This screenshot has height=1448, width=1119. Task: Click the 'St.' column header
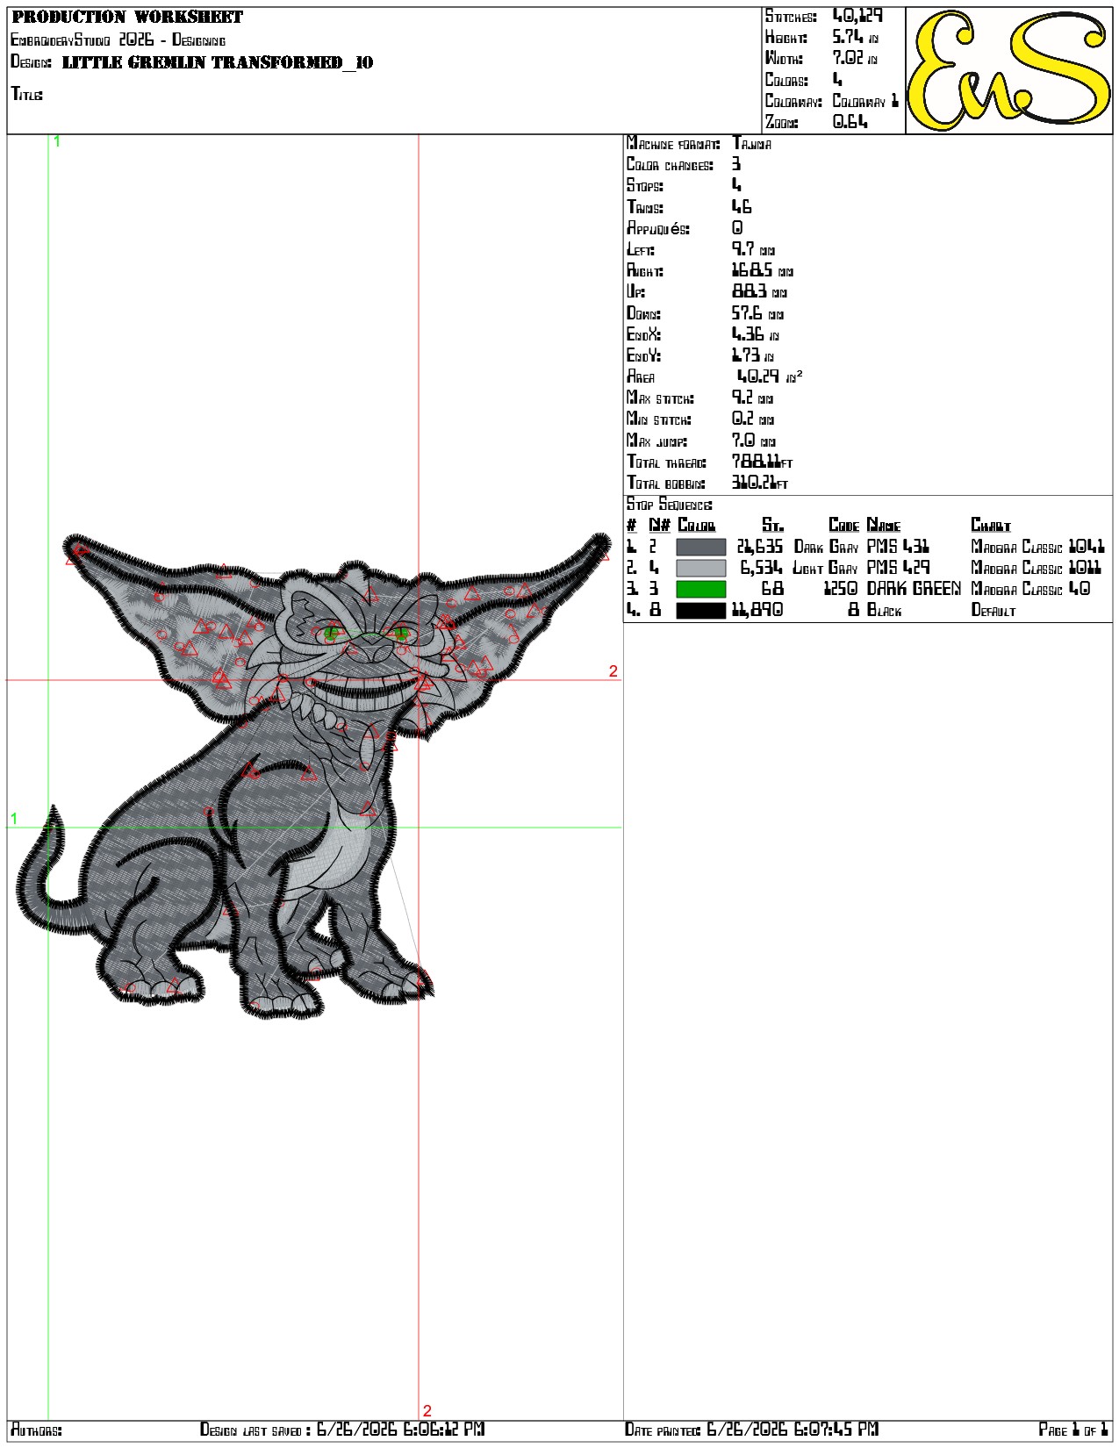772,526
